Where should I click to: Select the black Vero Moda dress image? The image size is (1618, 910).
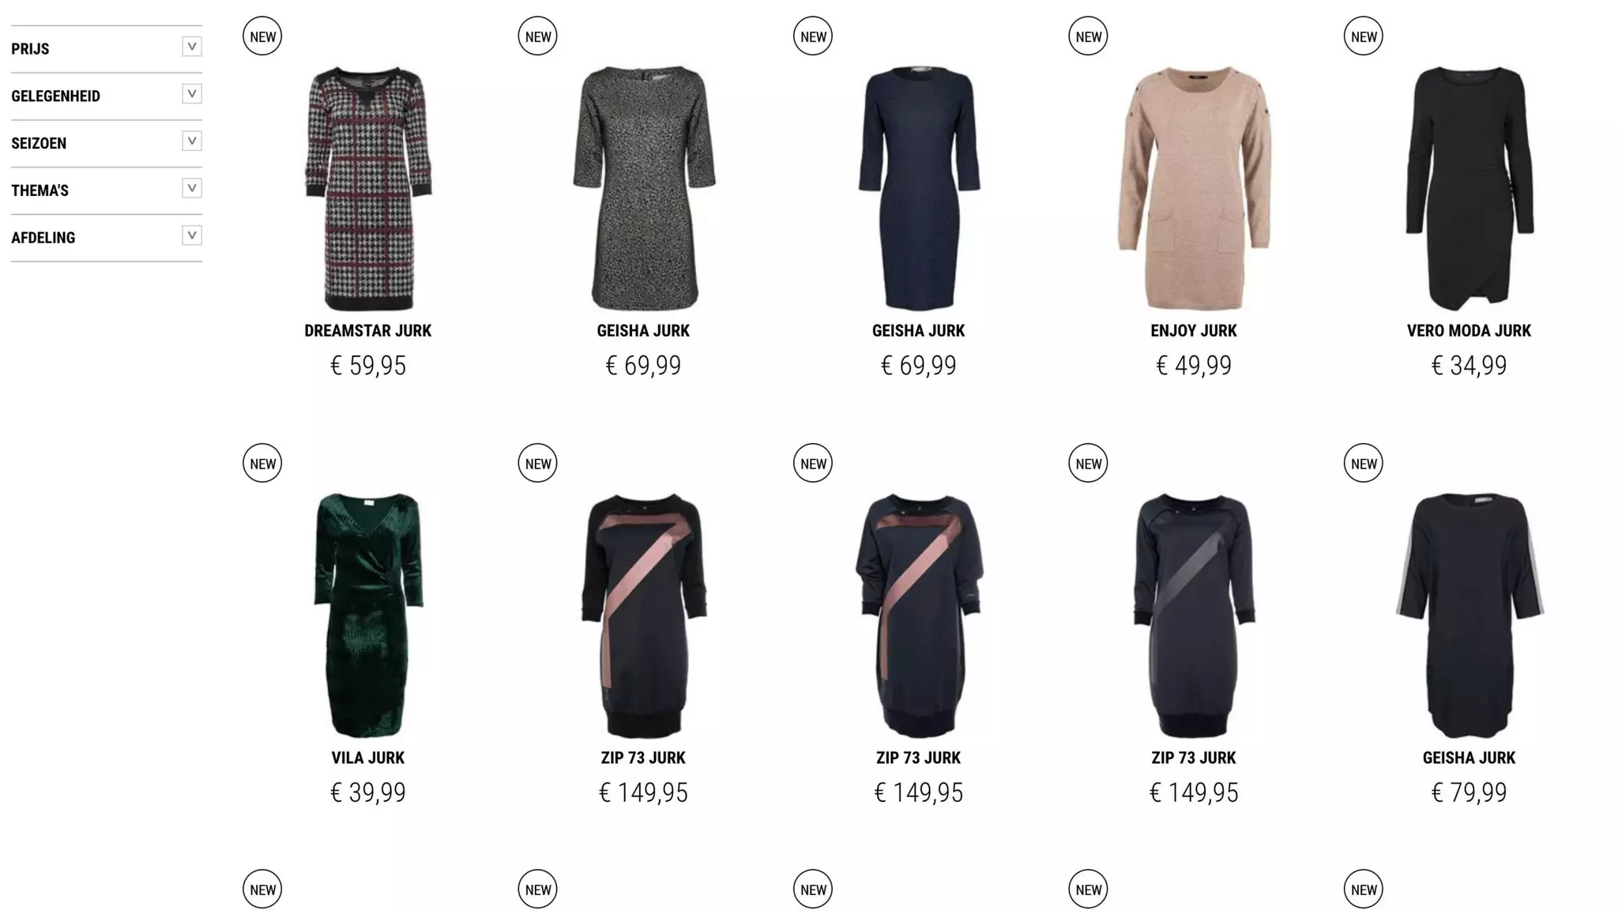click(x=1469, y=188)
